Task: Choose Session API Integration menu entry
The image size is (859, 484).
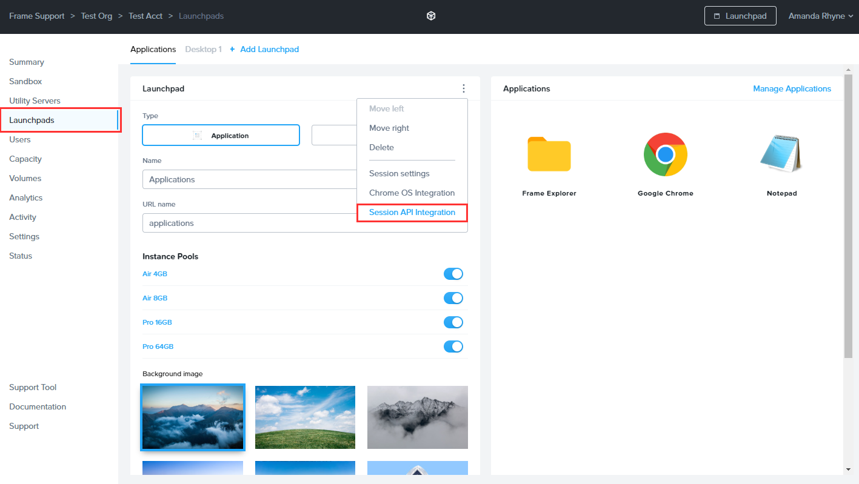Action: (412, 213)
